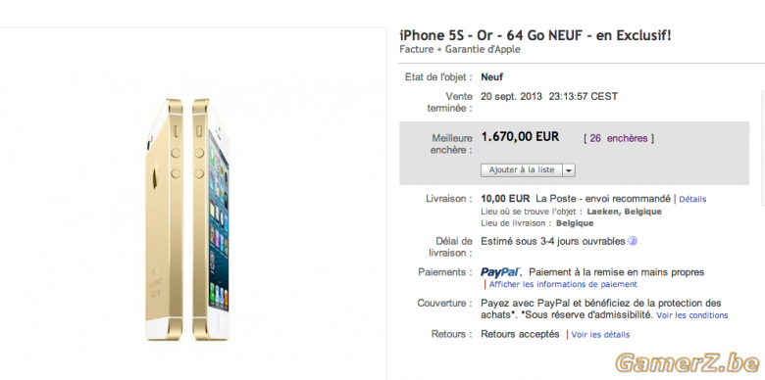Open the Détails shipping link
The height and width of the screenshot is (380, 765).
(x=692, y=199)
